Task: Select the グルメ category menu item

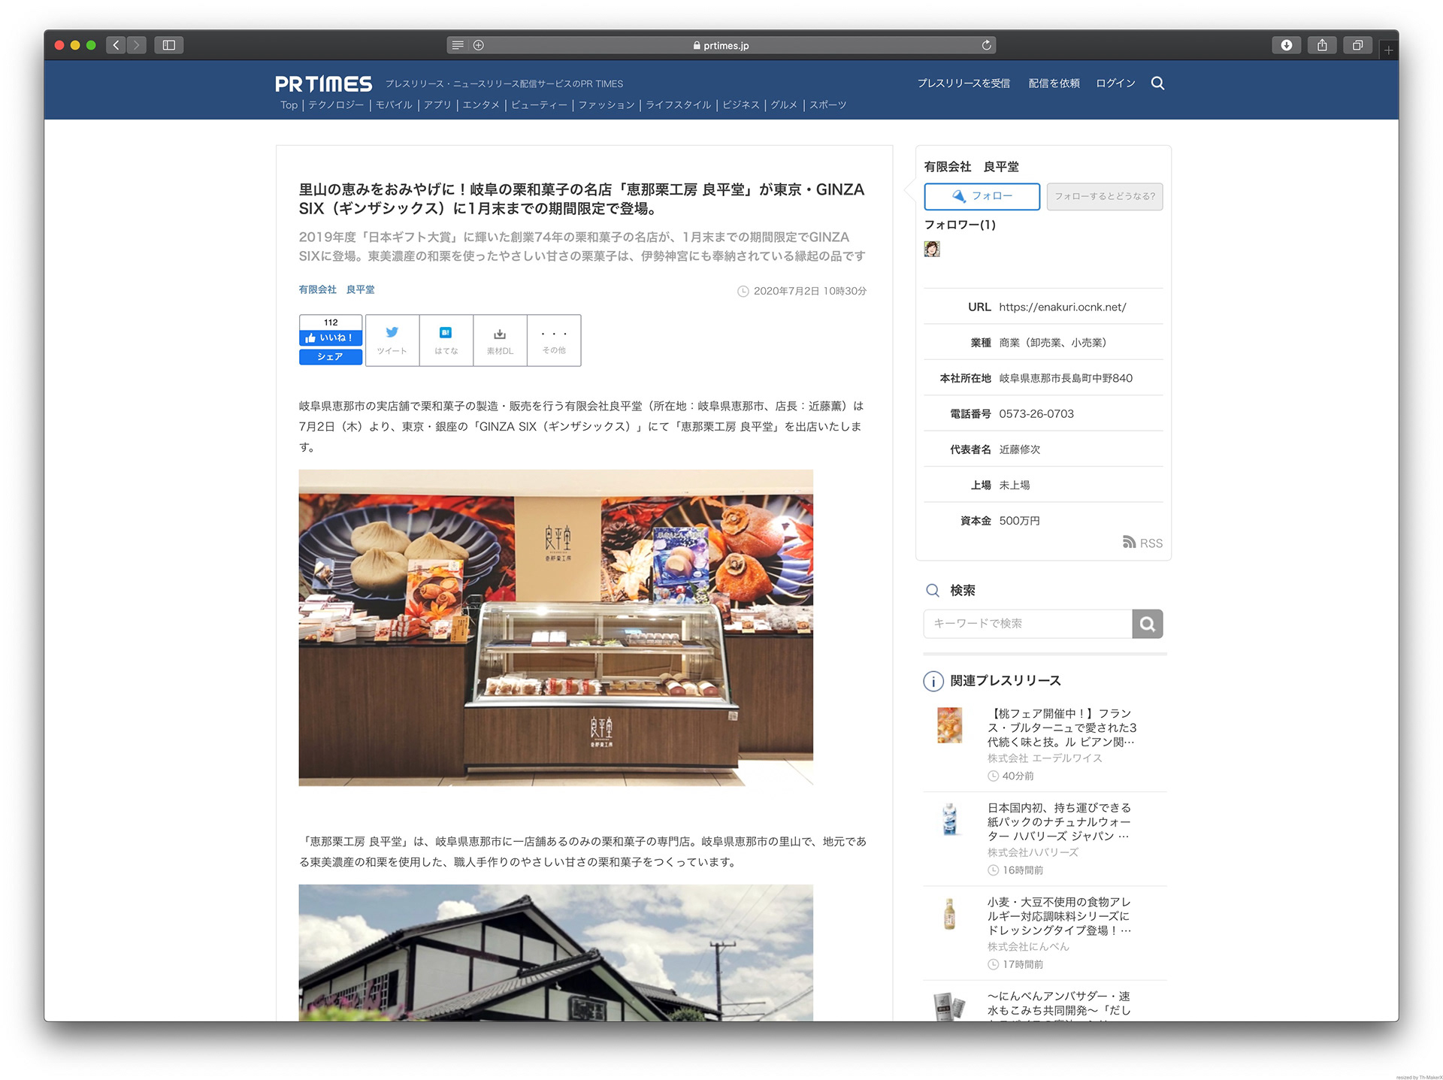Action: click(x=783, y=105)
